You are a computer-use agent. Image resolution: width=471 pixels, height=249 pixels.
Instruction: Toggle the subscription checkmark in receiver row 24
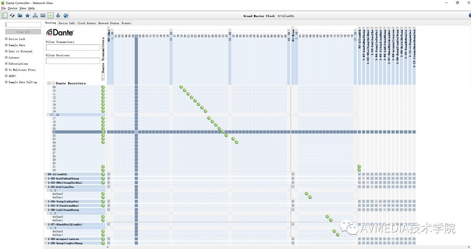(237, 142)
